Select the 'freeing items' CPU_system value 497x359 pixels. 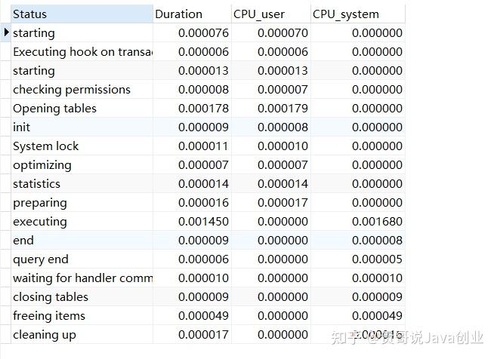pos(377,316)
